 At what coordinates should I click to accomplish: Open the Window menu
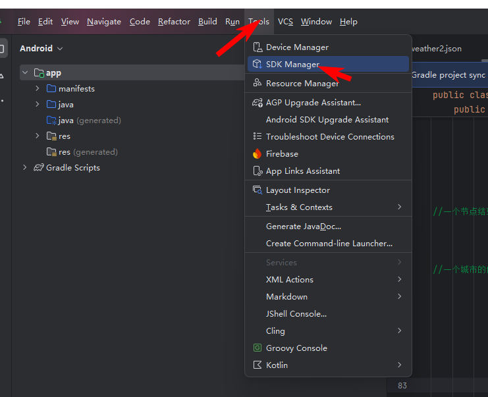(x=316, y=22)
